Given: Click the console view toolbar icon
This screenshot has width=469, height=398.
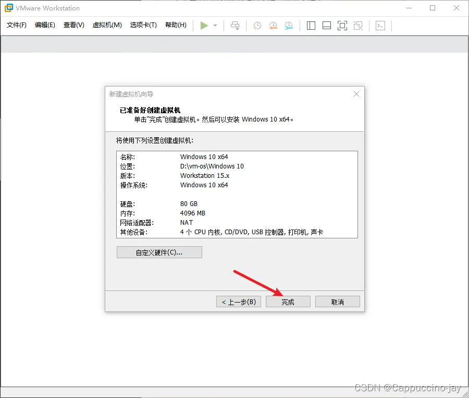Looking at the screenshot, I should pos(380,26).
